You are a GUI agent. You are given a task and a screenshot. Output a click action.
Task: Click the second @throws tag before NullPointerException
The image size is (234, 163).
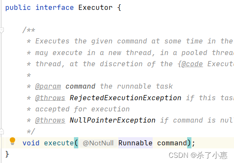point(50,120)
